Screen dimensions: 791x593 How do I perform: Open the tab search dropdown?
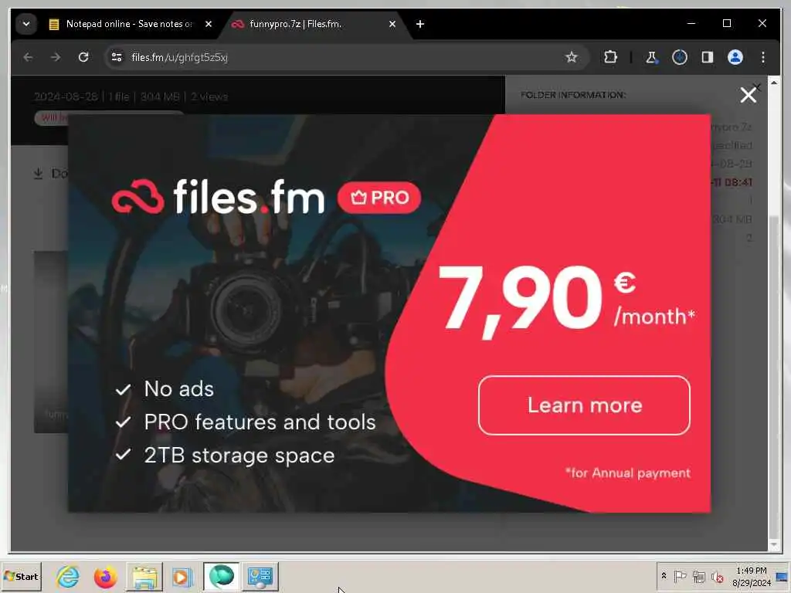[x=26, y=24]
